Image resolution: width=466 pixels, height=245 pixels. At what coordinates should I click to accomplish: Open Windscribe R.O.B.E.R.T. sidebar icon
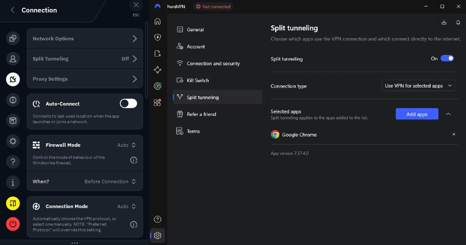13,100
